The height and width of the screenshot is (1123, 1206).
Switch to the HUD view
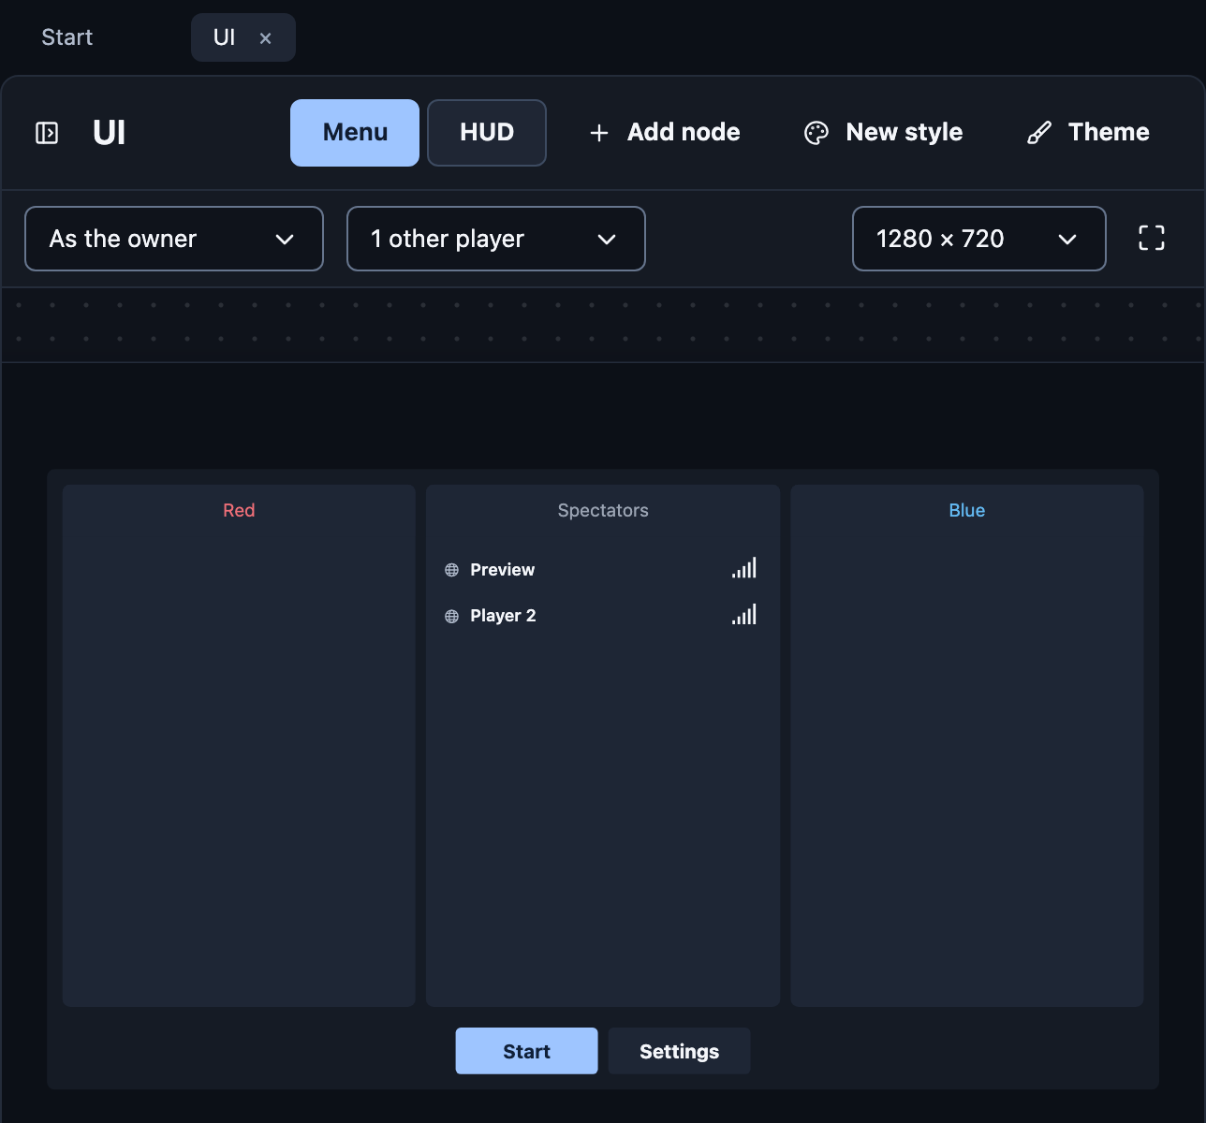(x=487, y=133)
